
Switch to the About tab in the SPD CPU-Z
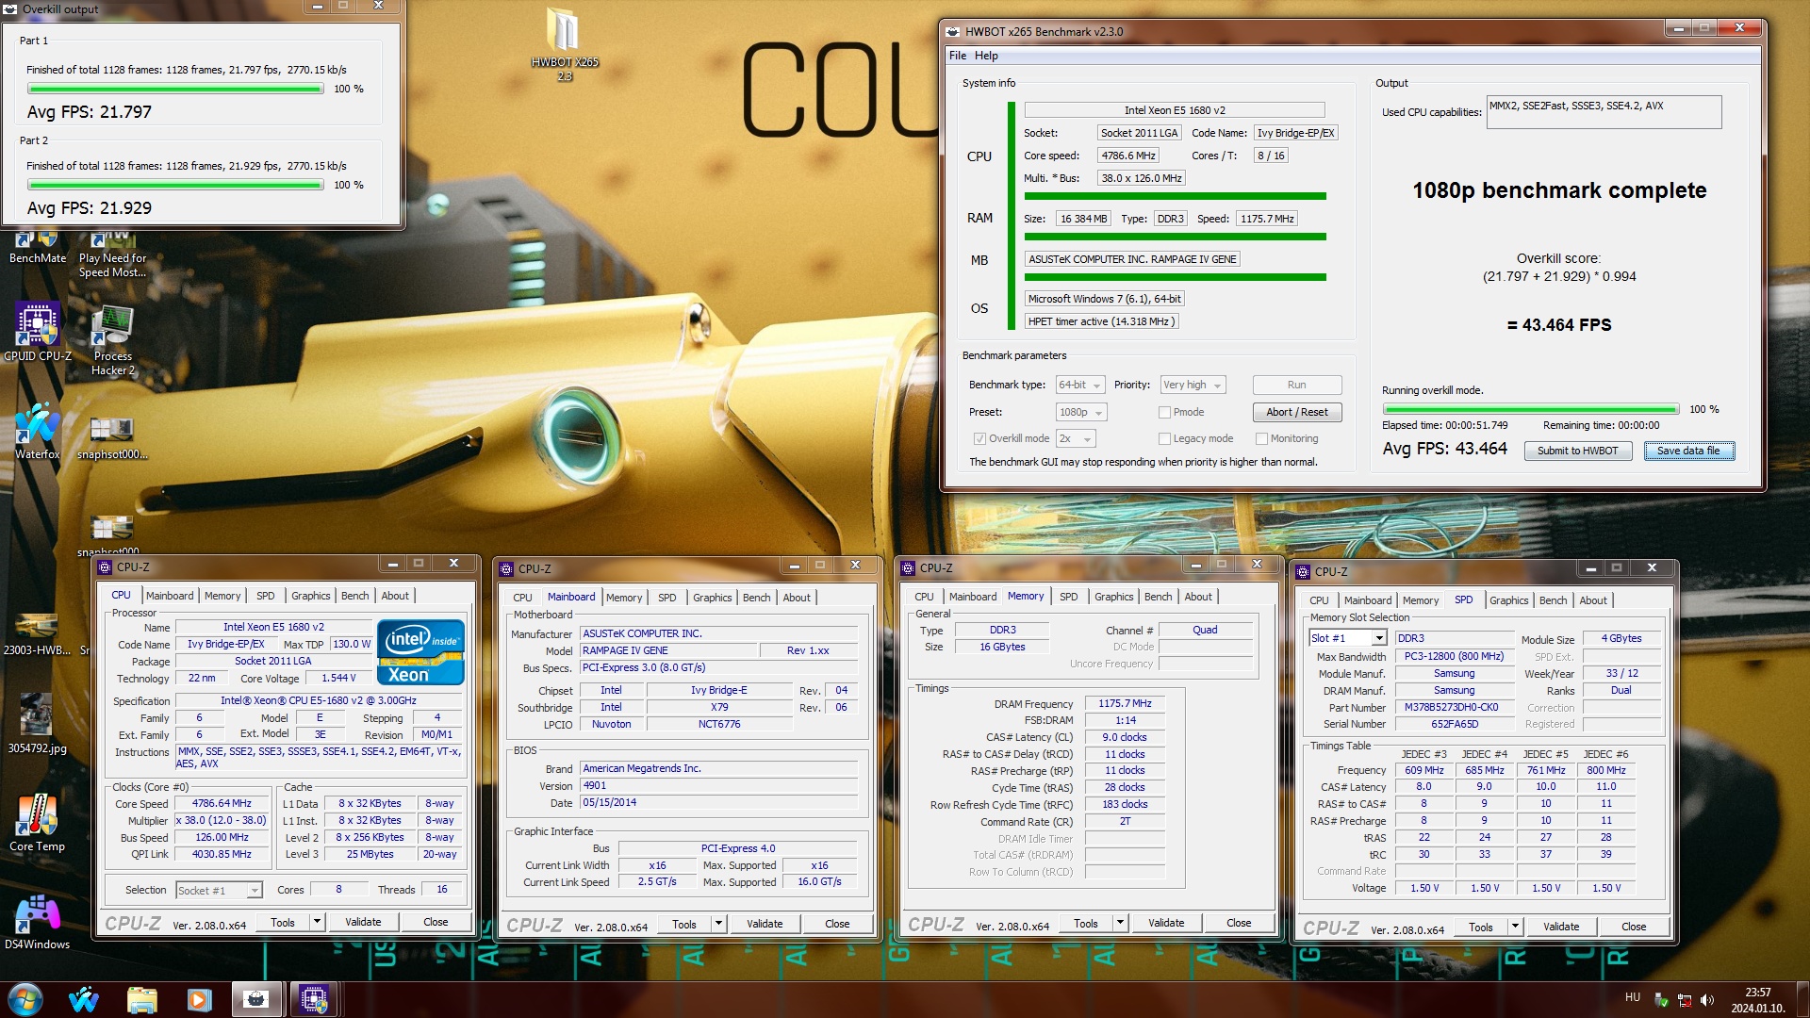pyautogui.click(x=1593, y=600)
